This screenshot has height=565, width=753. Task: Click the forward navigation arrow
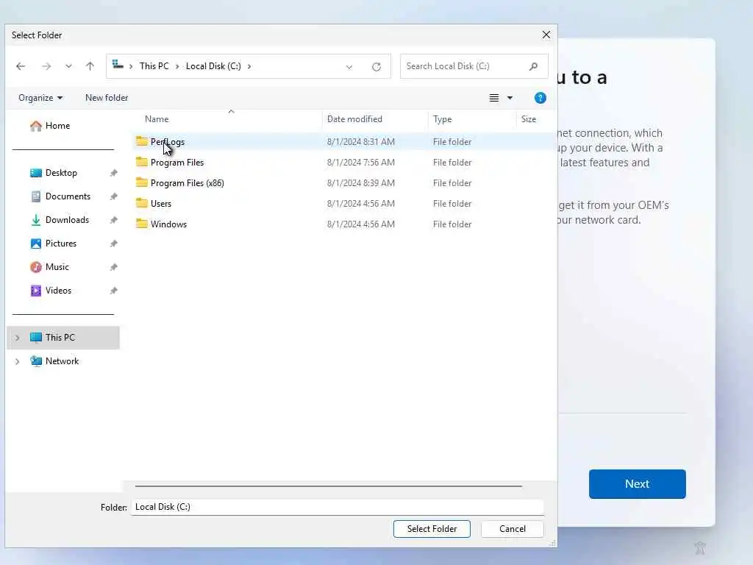coord(46,66)
